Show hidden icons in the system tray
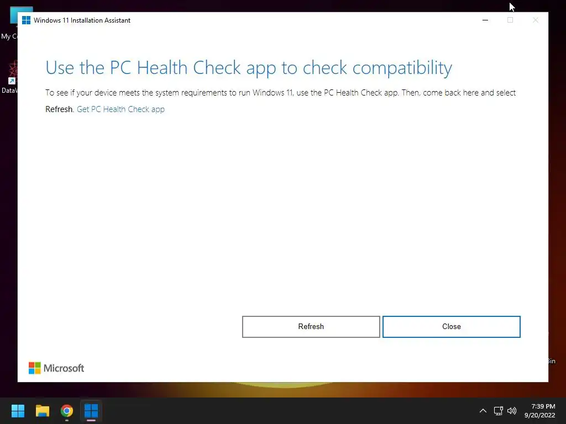The height and width of the screenshot is (424, 566). point(483,411)
